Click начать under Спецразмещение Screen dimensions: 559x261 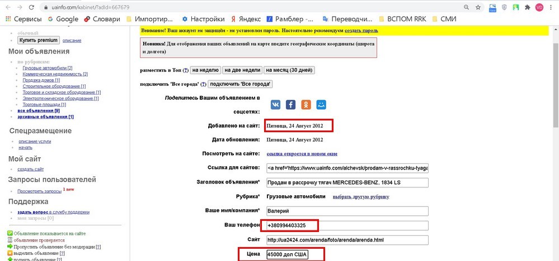(x=25, y=147)
